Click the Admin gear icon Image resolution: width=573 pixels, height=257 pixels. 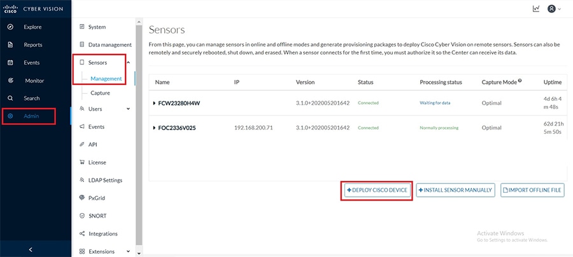tap(11, 116)
